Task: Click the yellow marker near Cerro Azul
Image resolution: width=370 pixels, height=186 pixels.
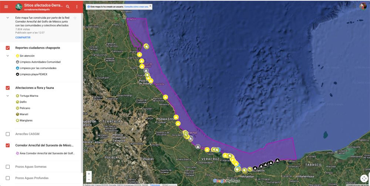Action: pos(139,55)
